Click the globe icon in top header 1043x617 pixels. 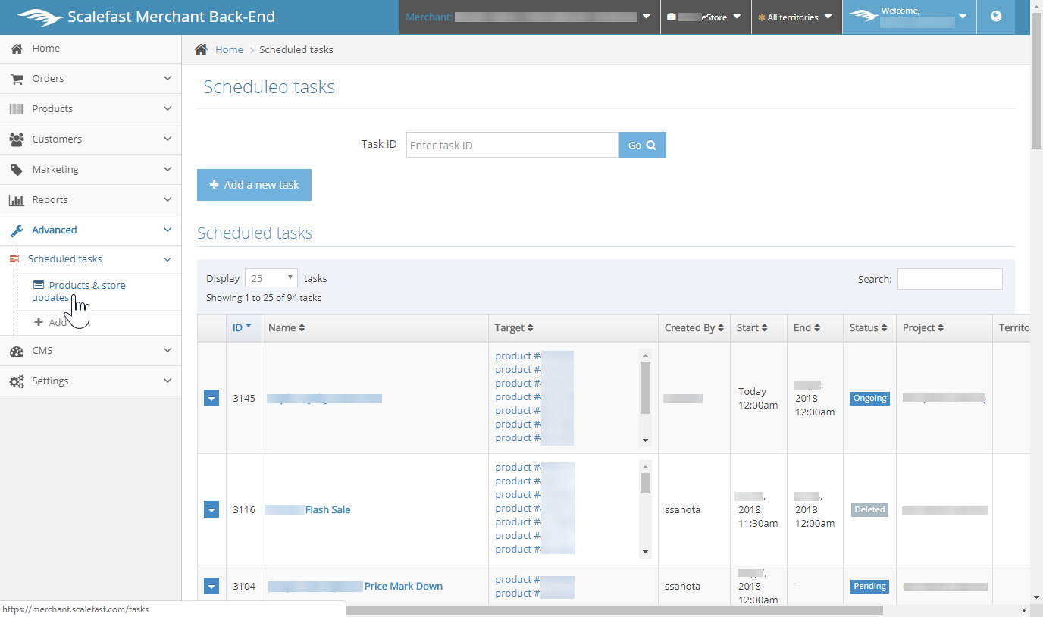tap(996, 17)
